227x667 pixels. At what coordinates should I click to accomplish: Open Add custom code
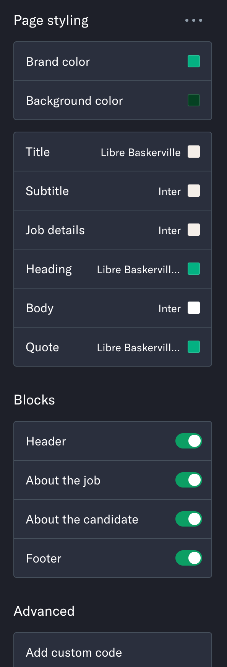pyautogui.click(x=74, y=652)
